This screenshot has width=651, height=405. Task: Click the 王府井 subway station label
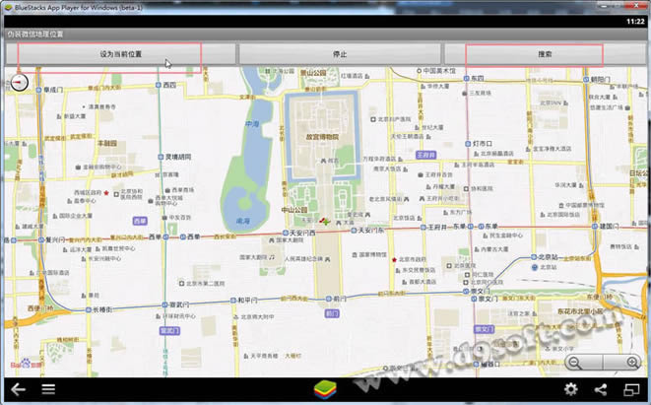(425, 156)
